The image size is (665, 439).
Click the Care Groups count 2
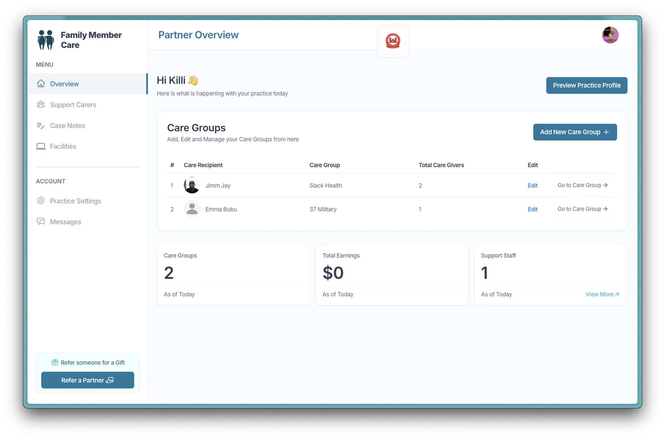(169, 273)
